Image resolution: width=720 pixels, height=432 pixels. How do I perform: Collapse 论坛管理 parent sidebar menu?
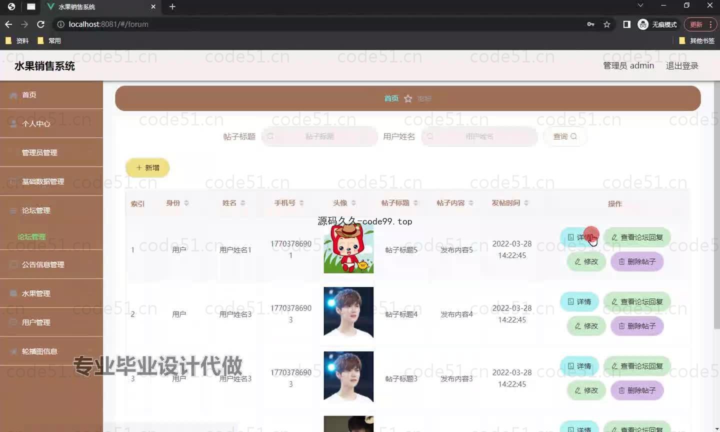point(51,210)
